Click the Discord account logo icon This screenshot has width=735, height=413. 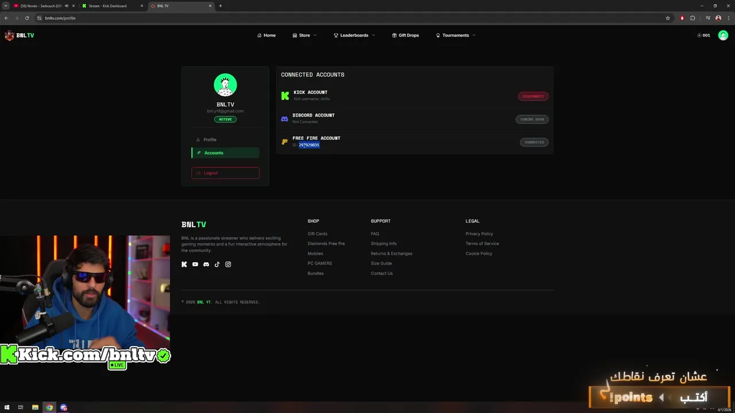(x=284, y=119)
